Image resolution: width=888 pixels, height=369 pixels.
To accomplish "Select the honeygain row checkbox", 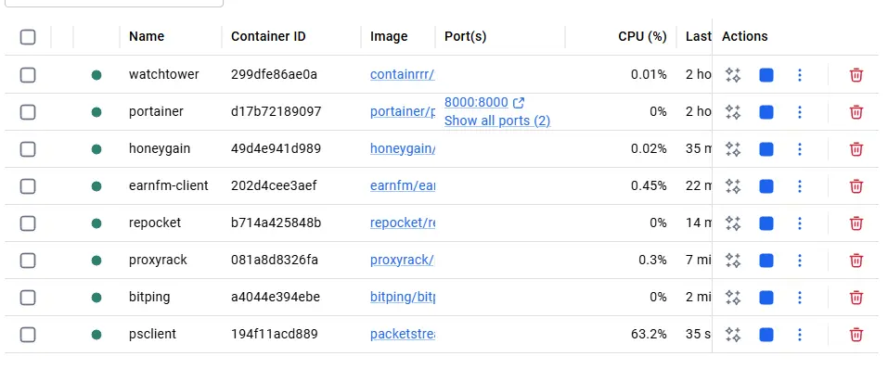I will (x=28, y=149).
